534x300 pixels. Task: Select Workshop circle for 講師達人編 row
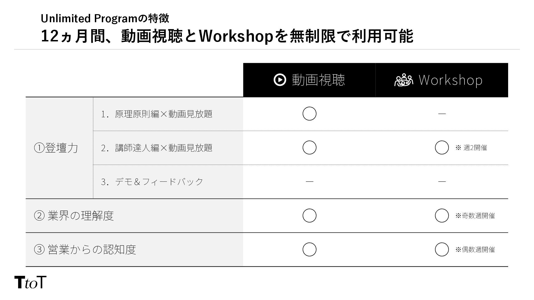click(x=442, y=147)
